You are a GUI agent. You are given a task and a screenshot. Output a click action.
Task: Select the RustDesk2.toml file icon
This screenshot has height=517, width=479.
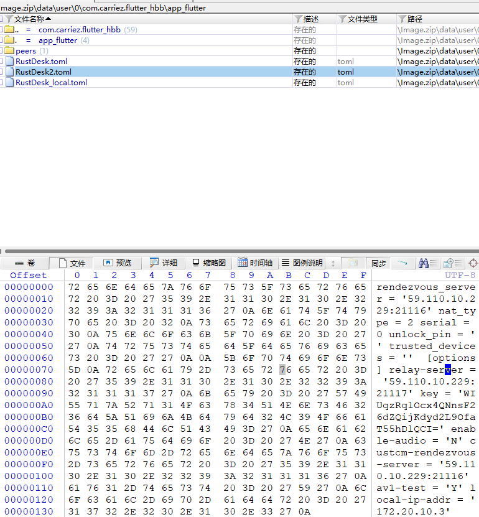[x=10, y=72]
